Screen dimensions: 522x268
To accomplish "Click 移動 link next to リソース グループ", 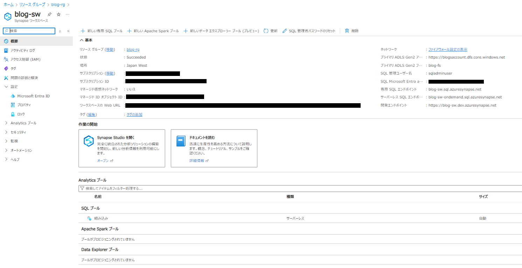I will pyautogui.click(x=110, y=50).
